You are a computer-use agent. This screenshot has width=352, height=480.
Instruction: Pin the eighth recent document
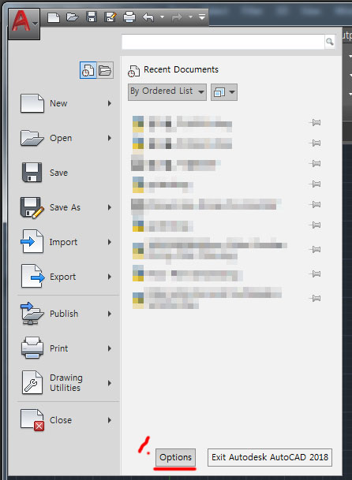[x=315, y=273]
